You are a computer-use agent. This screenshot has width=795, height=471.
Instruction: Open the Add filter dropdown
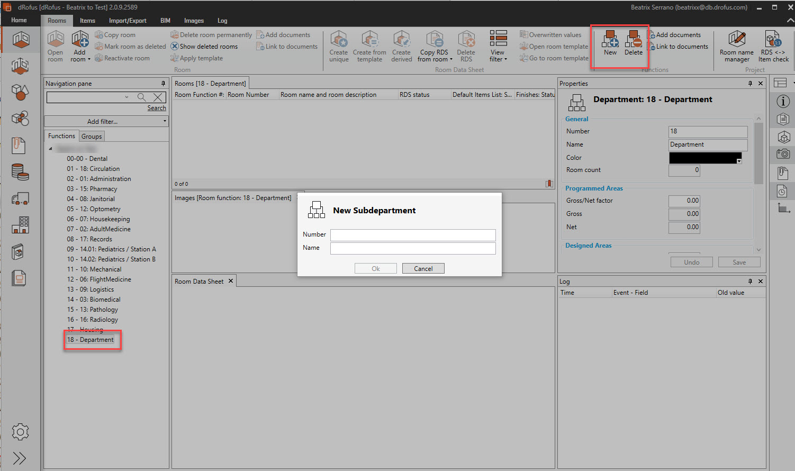(x=106, y=121)
